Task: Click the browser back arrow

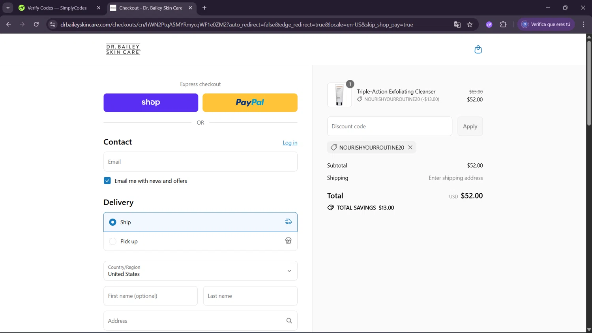Action: [x=9, y=24]
